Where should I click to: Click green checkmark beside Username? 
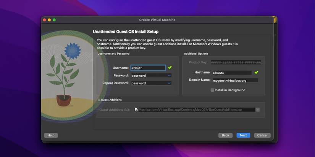[x=170, y=68]
